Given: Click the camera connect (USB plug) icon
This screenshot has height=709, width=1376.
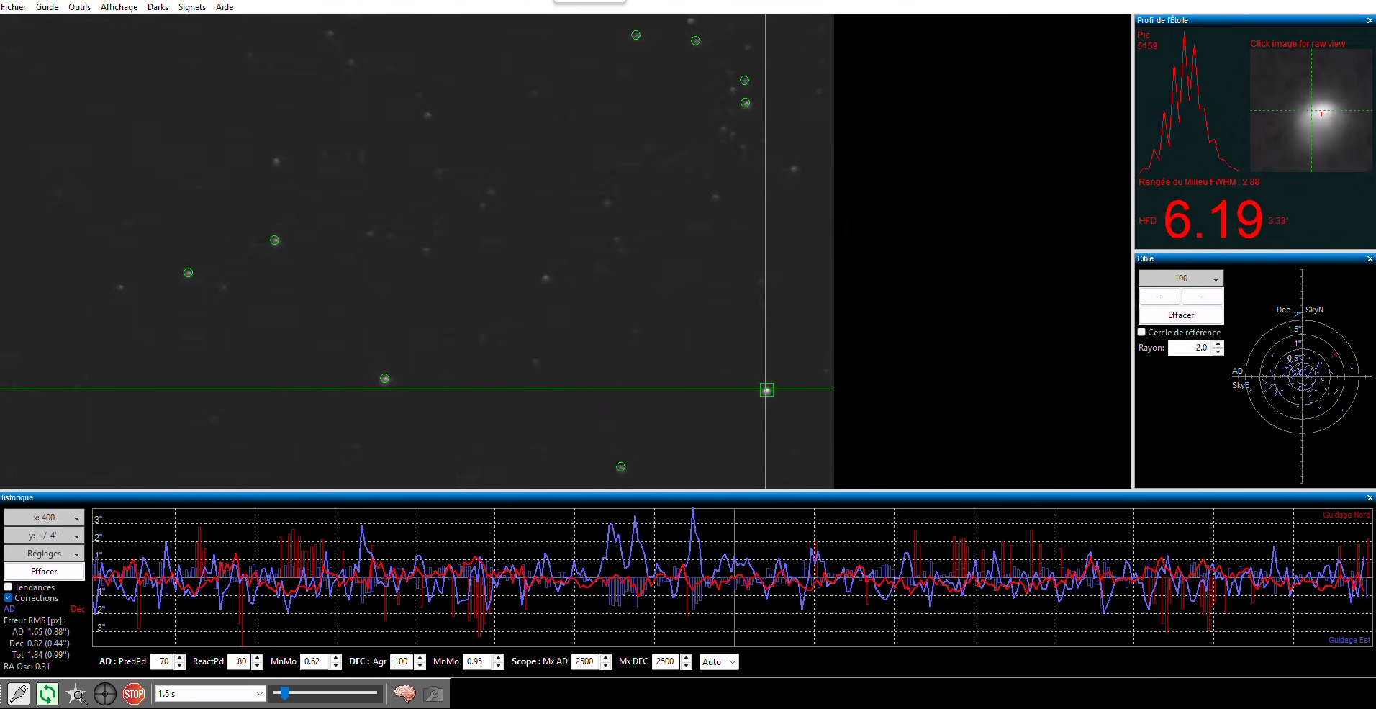Looking at the screenshot, I should 19,694.
